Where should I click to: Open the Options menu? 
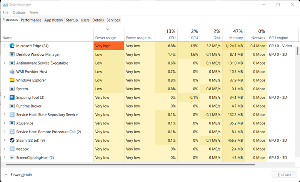point(19,12)
